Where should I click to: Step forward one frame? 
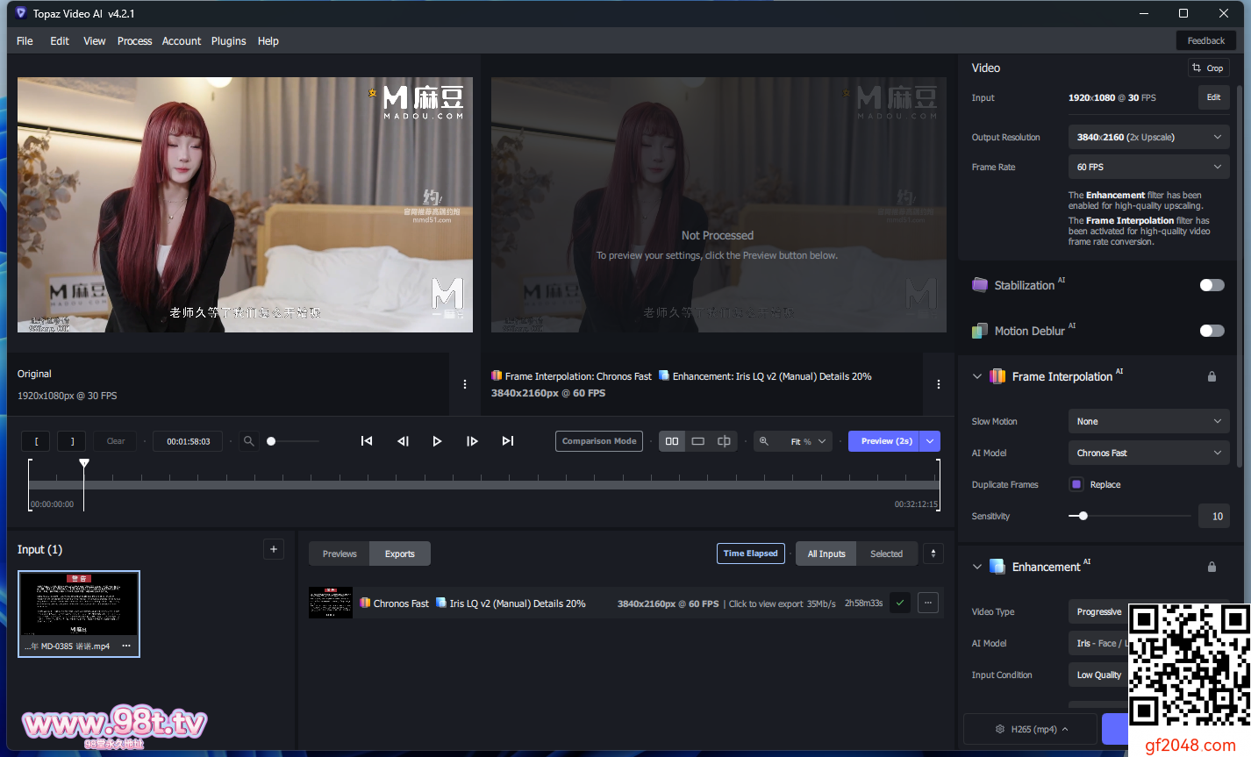[x=472, y=441]
